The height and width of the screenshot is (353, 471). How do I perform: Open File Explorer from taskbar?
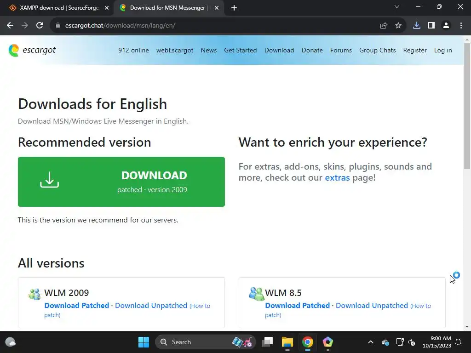coord(287,342)
